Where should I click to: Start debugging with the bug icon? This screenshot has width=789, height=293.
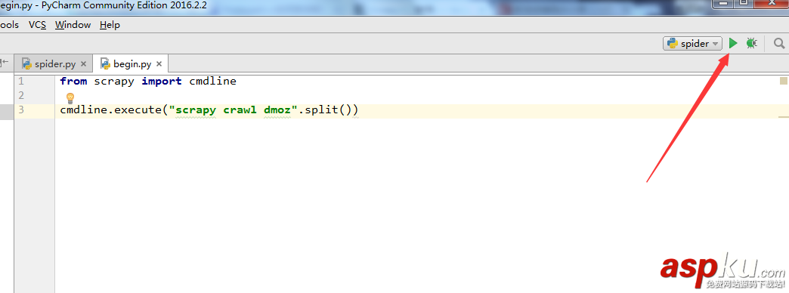point(751,44)
